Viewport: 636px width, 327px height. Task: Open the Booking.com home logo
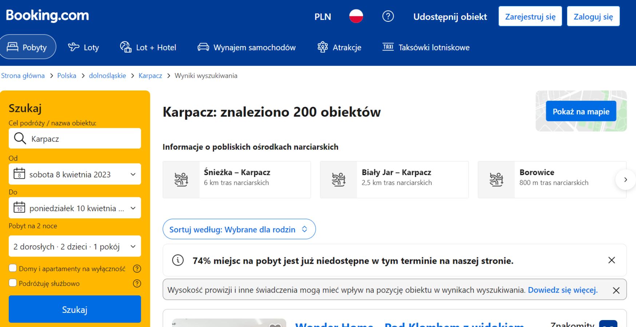(x=47, y=16)
